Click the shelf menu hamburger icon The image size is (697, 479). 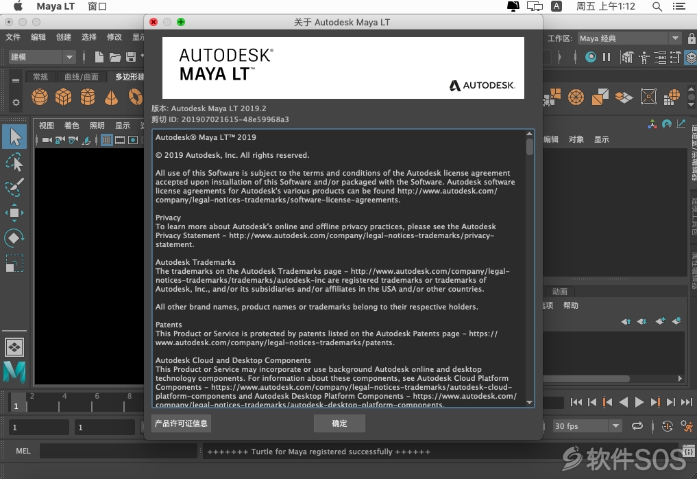(16, 80)
